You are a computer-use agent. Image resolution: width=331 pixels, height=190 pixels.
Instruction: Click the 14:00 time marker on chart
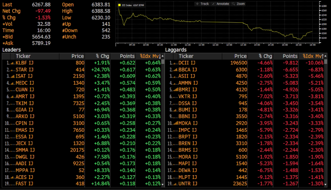pyautogui.click(x=257, y=45)
